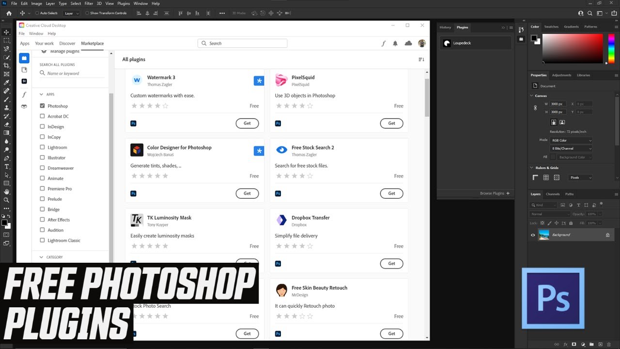This screenshot has width=620, height=349.
Task: Check the InDesign filter checkbox
Action: (x=43, y=127)
